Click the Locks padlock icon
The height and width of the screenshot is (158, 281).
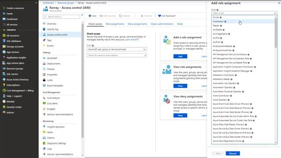[x=44, y=80]
